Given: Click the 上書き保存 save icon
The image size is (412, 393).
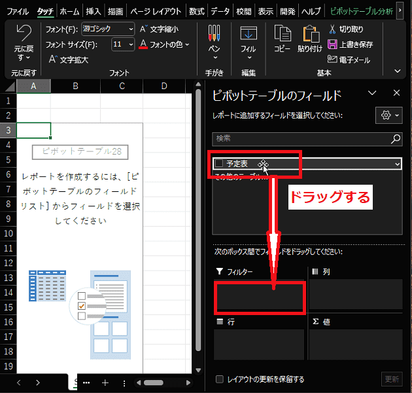Looking at the screenshot, I should (333, 45).
